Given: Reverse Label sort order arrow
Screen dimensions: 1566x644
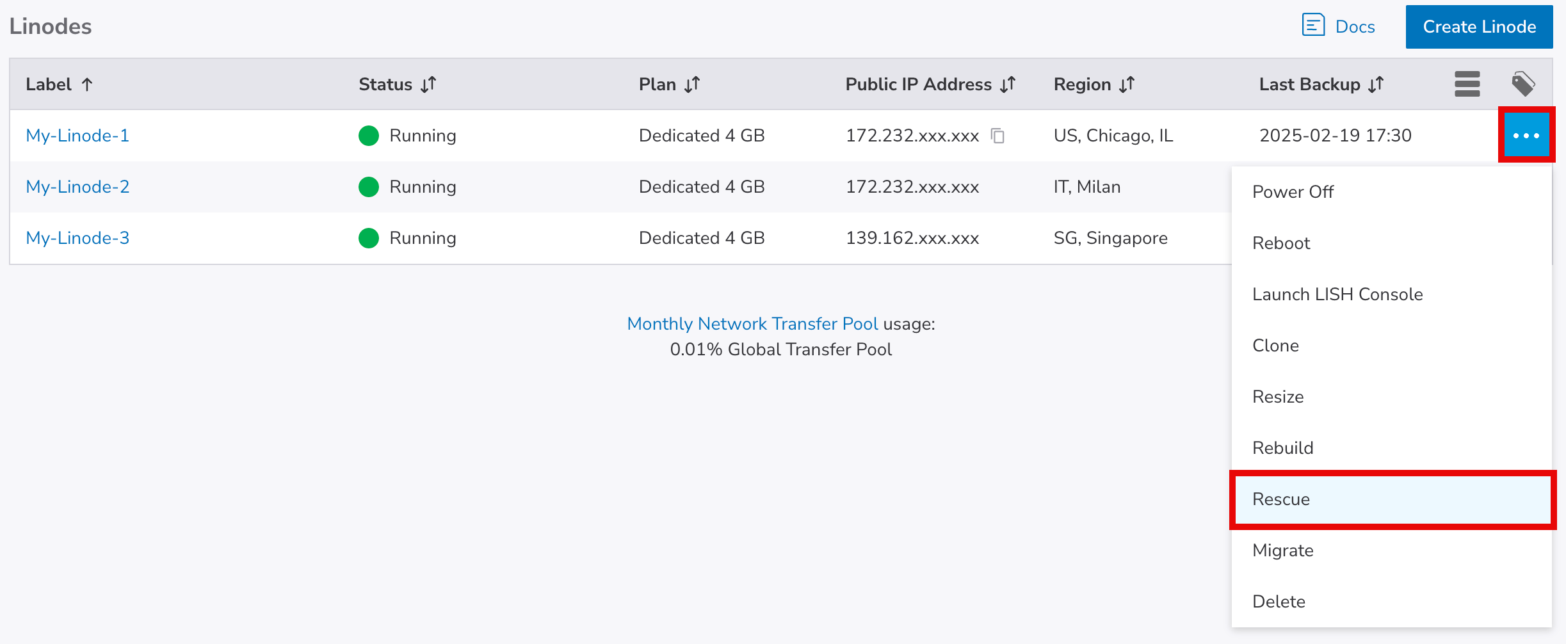Looking at the screenshot, I should pos(88,85).
